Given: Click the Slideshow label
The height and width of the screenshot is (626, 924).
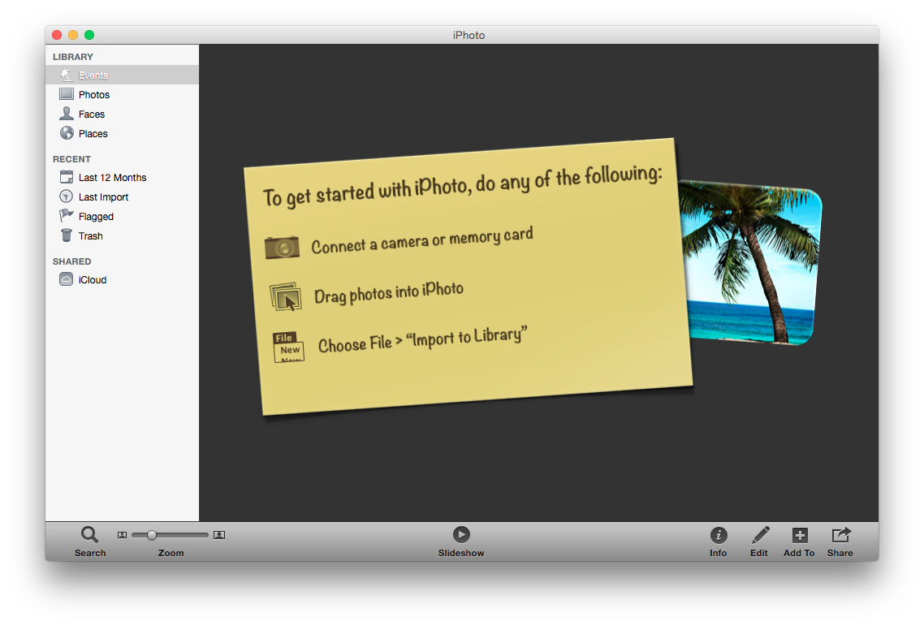Looking at the screenshot, I should pos(461,553).
